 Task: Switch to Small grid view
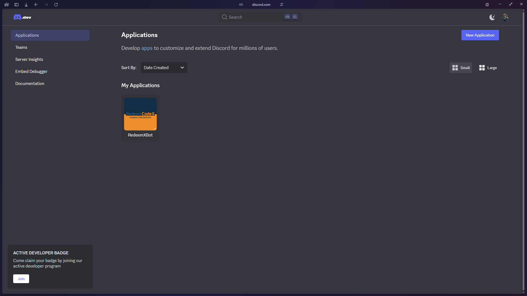461,68
